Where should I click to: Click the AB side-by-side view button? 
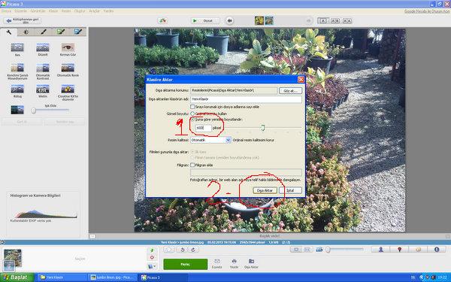click(x=335, y=21)
